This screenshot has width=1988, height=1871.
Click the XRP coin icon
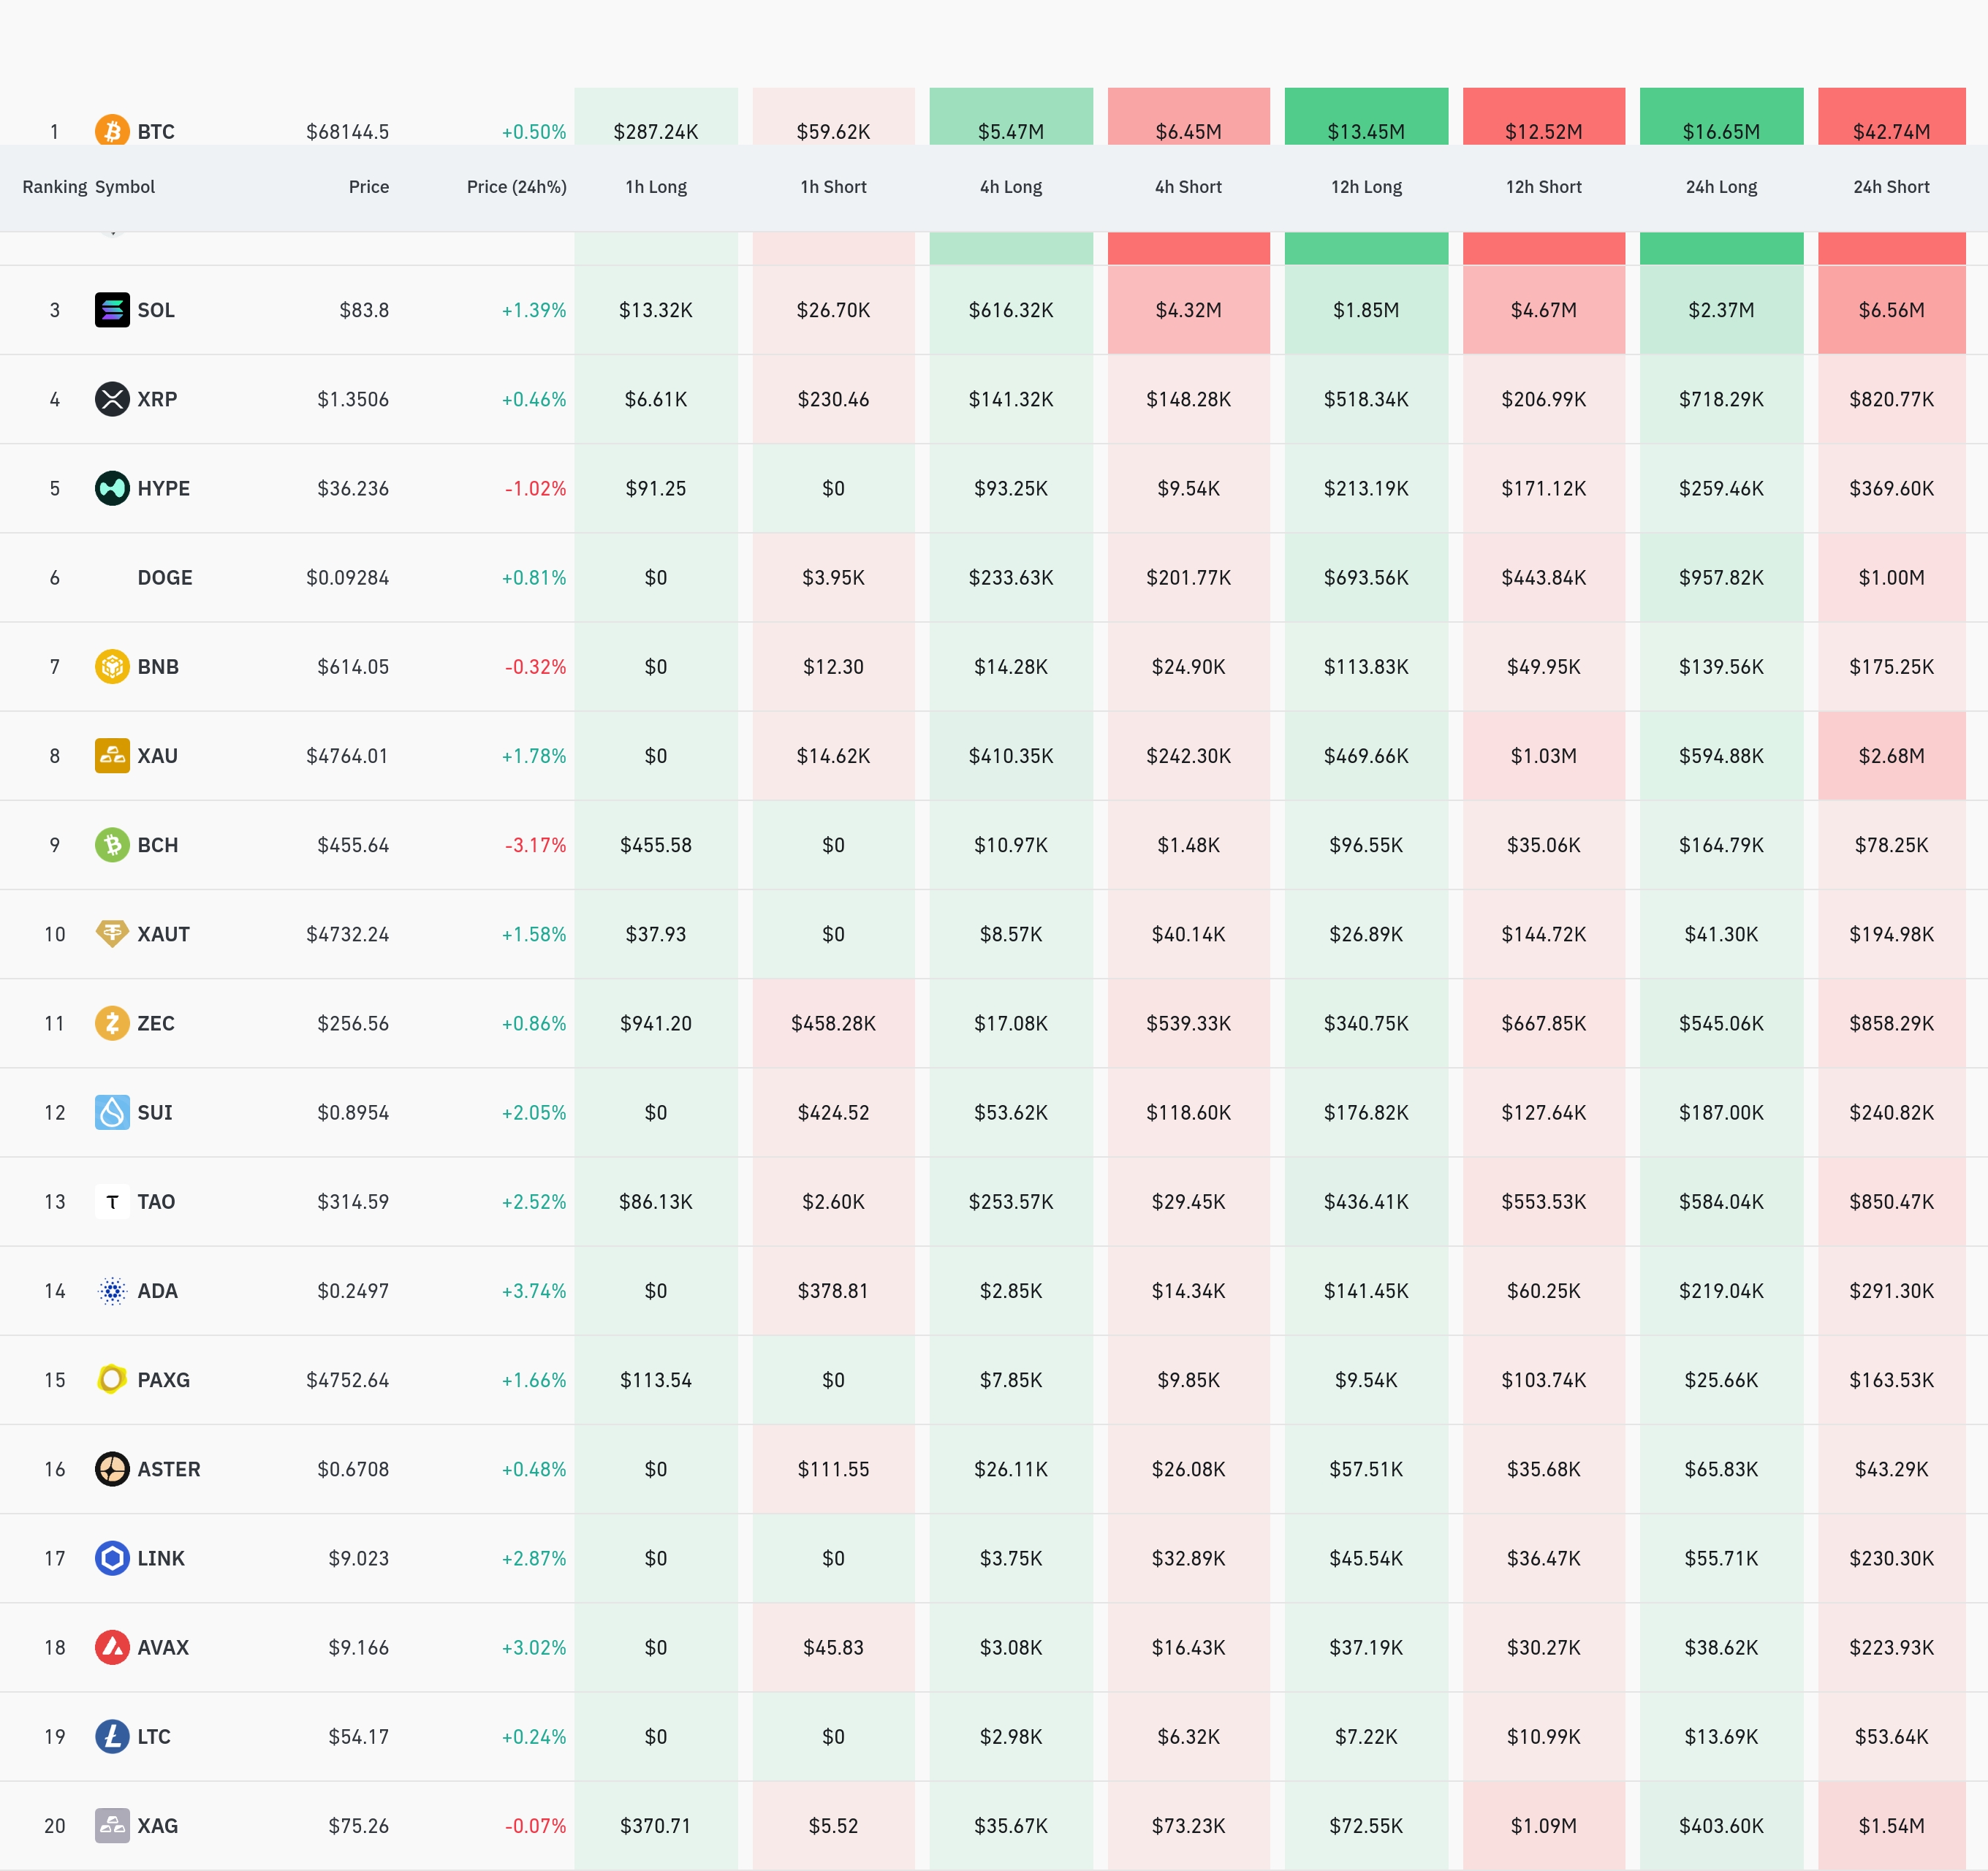tap(112, 399)
